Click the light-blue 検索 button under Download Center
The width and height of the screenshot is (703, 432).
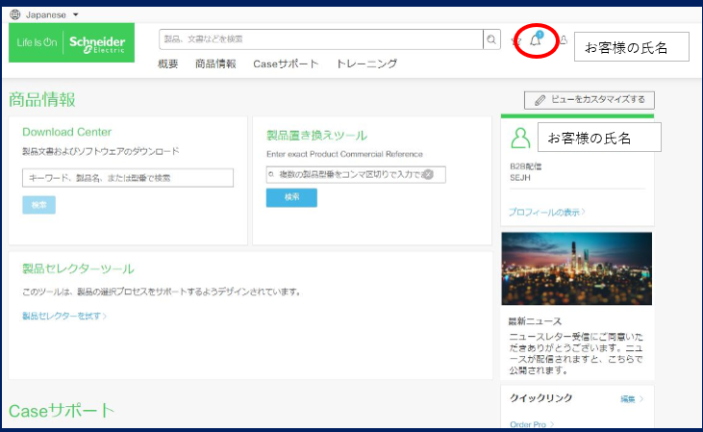pos(39,205)
